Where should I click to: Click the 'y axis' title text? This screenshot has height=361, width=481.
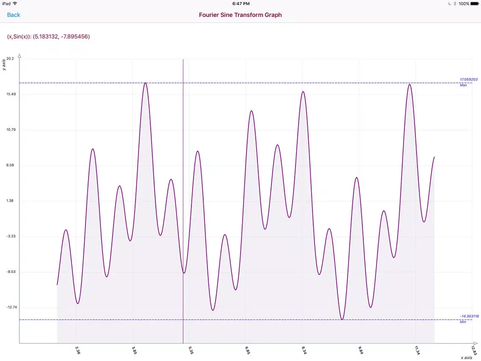click(4, 65)
